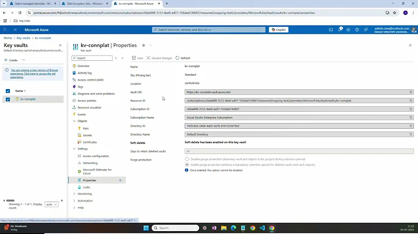Copy the Directory Name to clipboard
This screenshot has height=234, width=418.
[411, 134]
